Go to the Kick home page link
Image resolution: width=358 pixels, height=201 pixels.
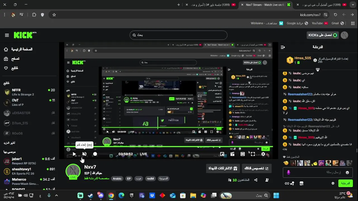coord(18,49)
